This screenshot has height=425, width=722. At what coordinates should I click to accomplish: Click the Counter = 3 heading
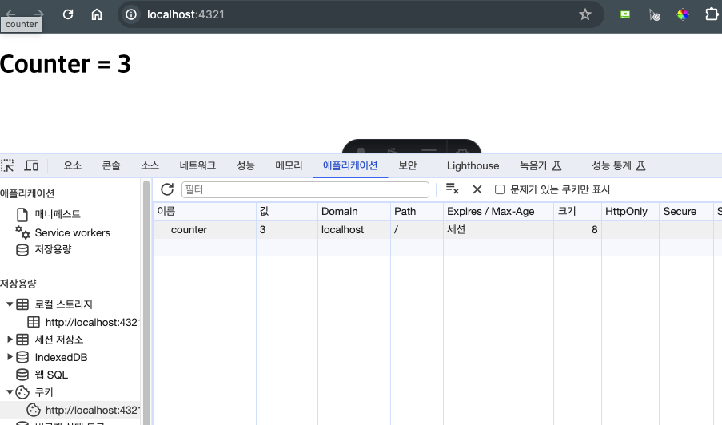pyautogui.click(x=66, y=64)
